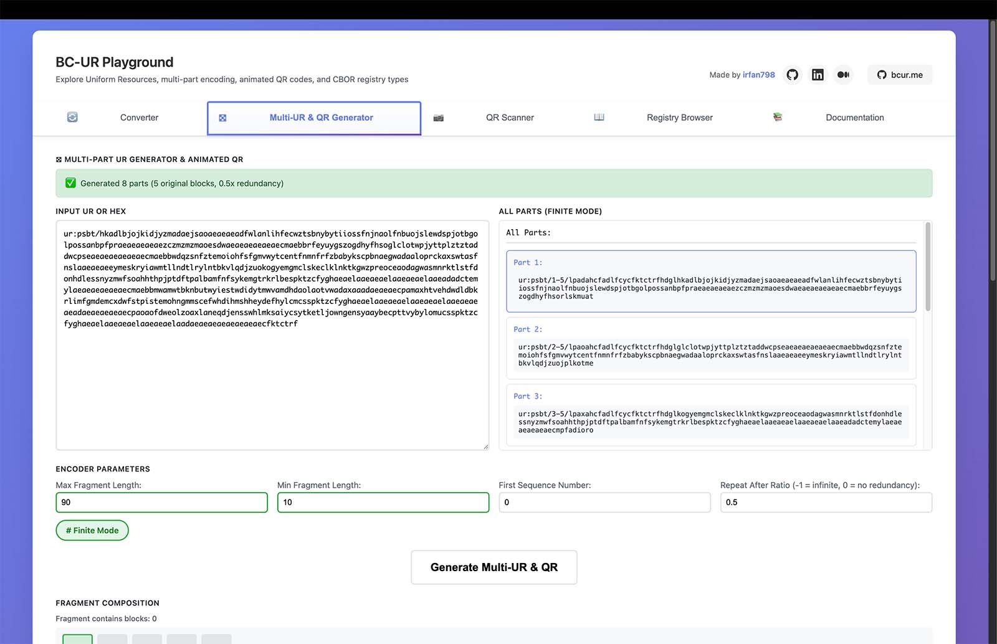Toggle the Finite Mode button
The width and height of the screenshot is (997, 644).
point(92,530)
